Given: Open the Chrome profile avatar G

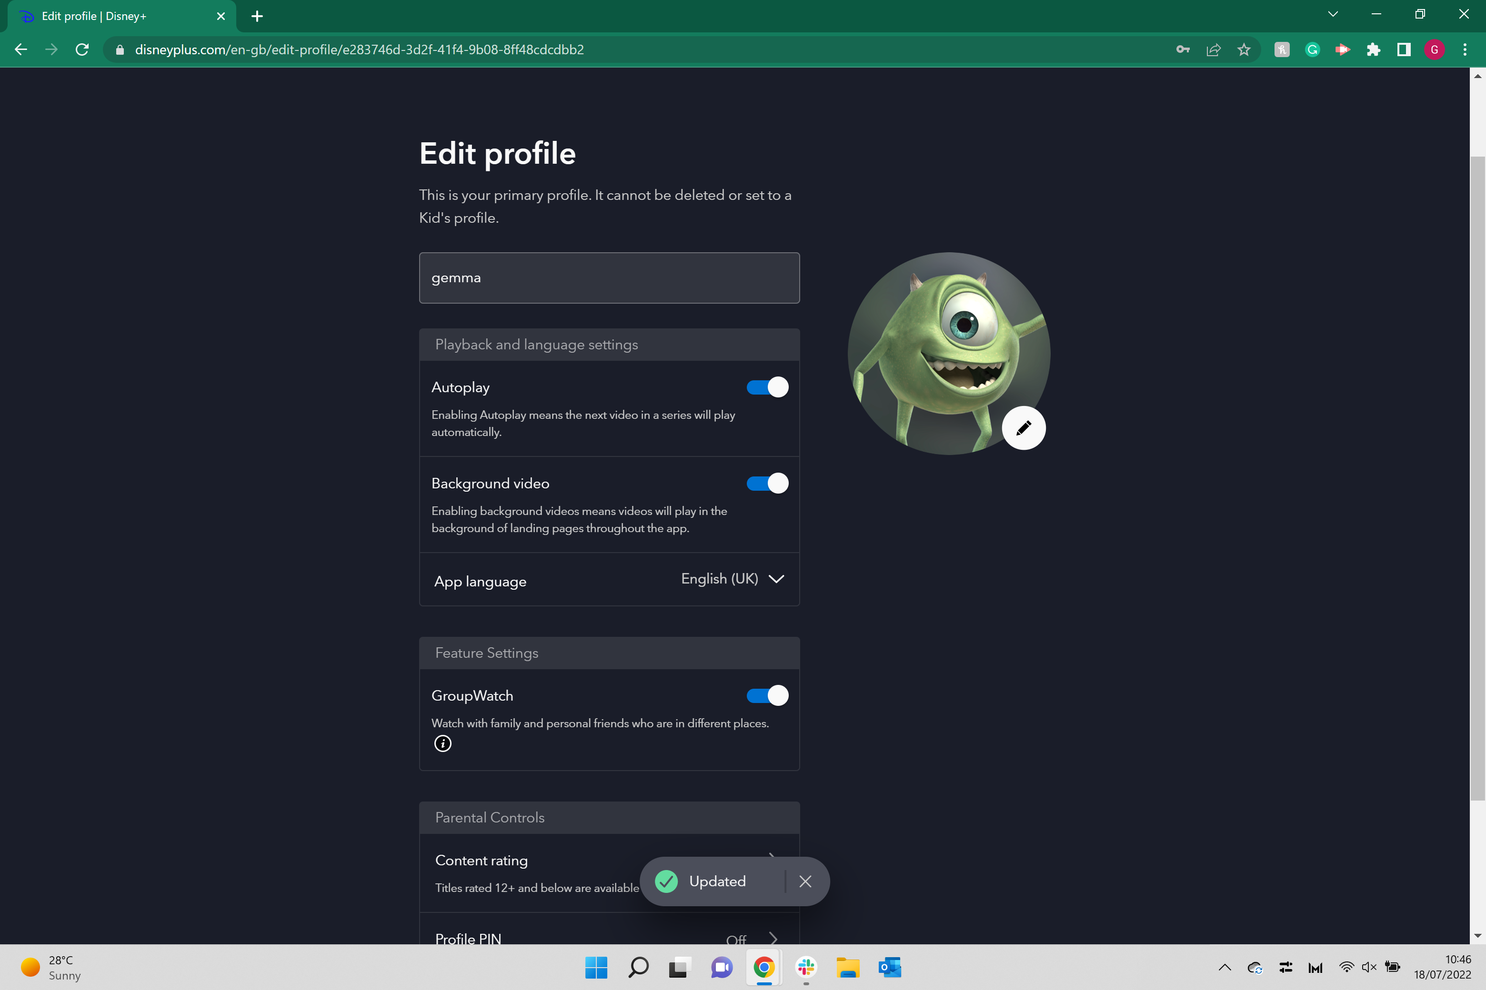Looking at the screenshot, I should 1434,49.
